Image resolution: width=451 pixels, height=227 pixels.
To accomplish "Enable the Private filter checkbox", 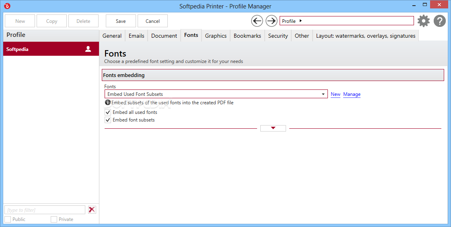I will [54, 219].
